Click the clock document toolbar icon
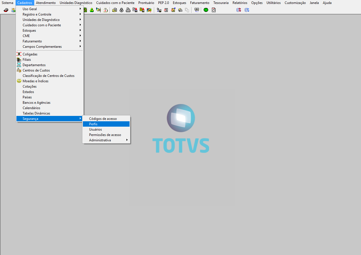361x255 pixels. pyautogui.click(x=214, y=10)
